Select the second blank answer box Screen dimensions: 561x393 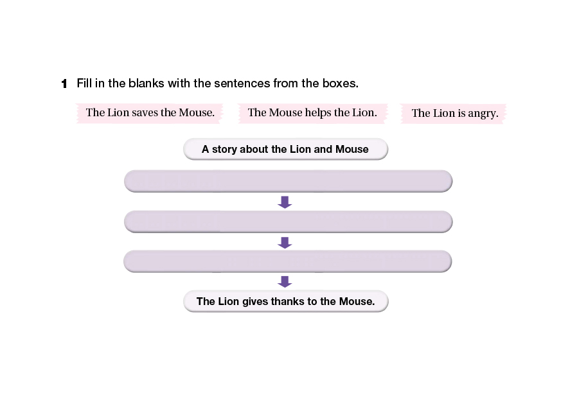click(288, 222)
